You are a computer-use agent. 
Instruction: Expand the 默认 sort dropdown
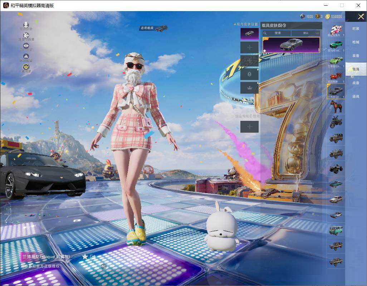(x=306, y=33)
